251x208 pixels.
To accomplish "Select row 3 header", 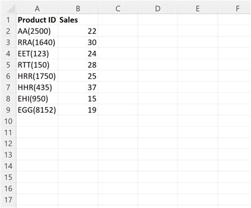I will [8, 42].
